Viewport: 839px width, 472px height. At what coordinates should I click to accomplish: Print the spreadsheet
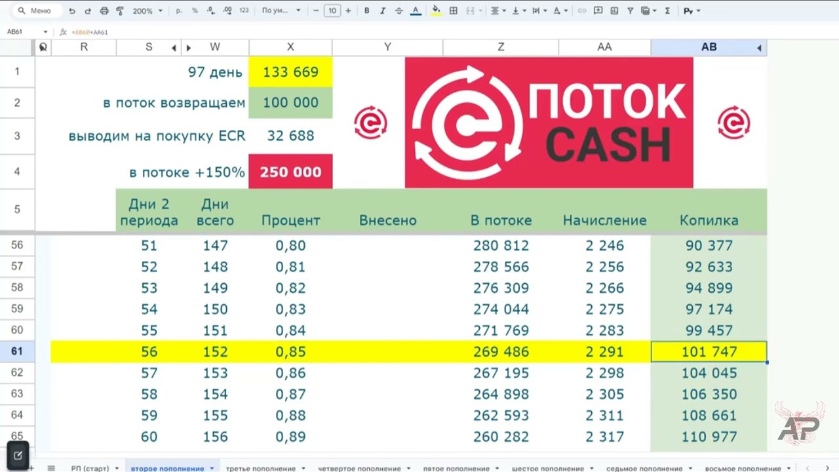[104, 11]
